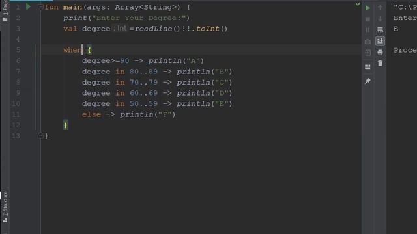Click line number 4 in gutter
The width and height of the screenshot is (417, 234).
[x=18, y=39]
